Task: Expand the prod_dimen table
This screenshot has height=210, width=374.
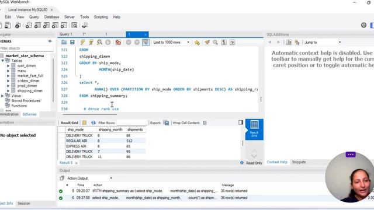Action: point(8,86)
